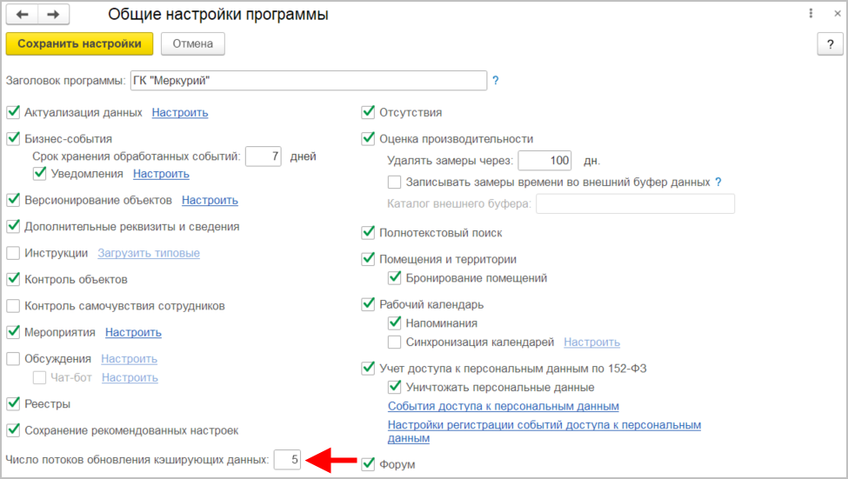
Task: Save settings with the yellow Сохранить настройки button
Action: click(x=79, y=43)
